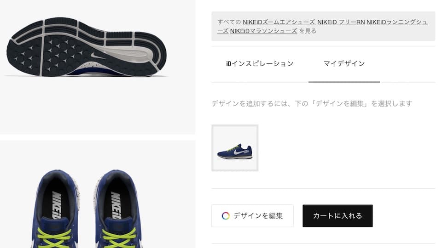This screenshot has width=442, height=248.
Task: Open the NIKEiDズームエアシューズ link
Action: pos(279,22)
